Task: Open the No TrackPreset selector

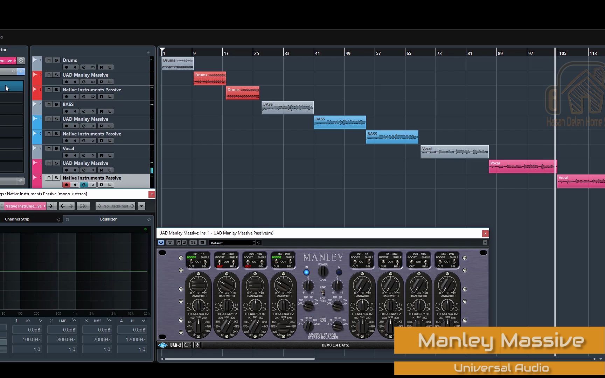Action: tap(116, 206)
